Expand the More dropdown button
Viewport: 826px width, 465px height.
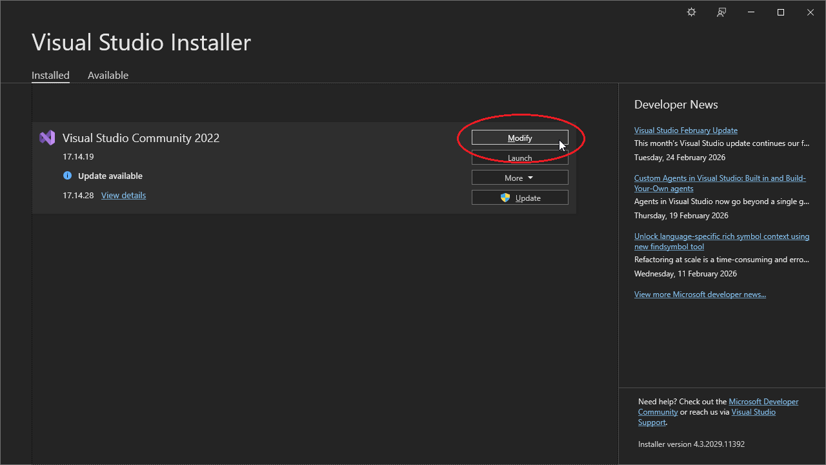(x=519, y=178)
